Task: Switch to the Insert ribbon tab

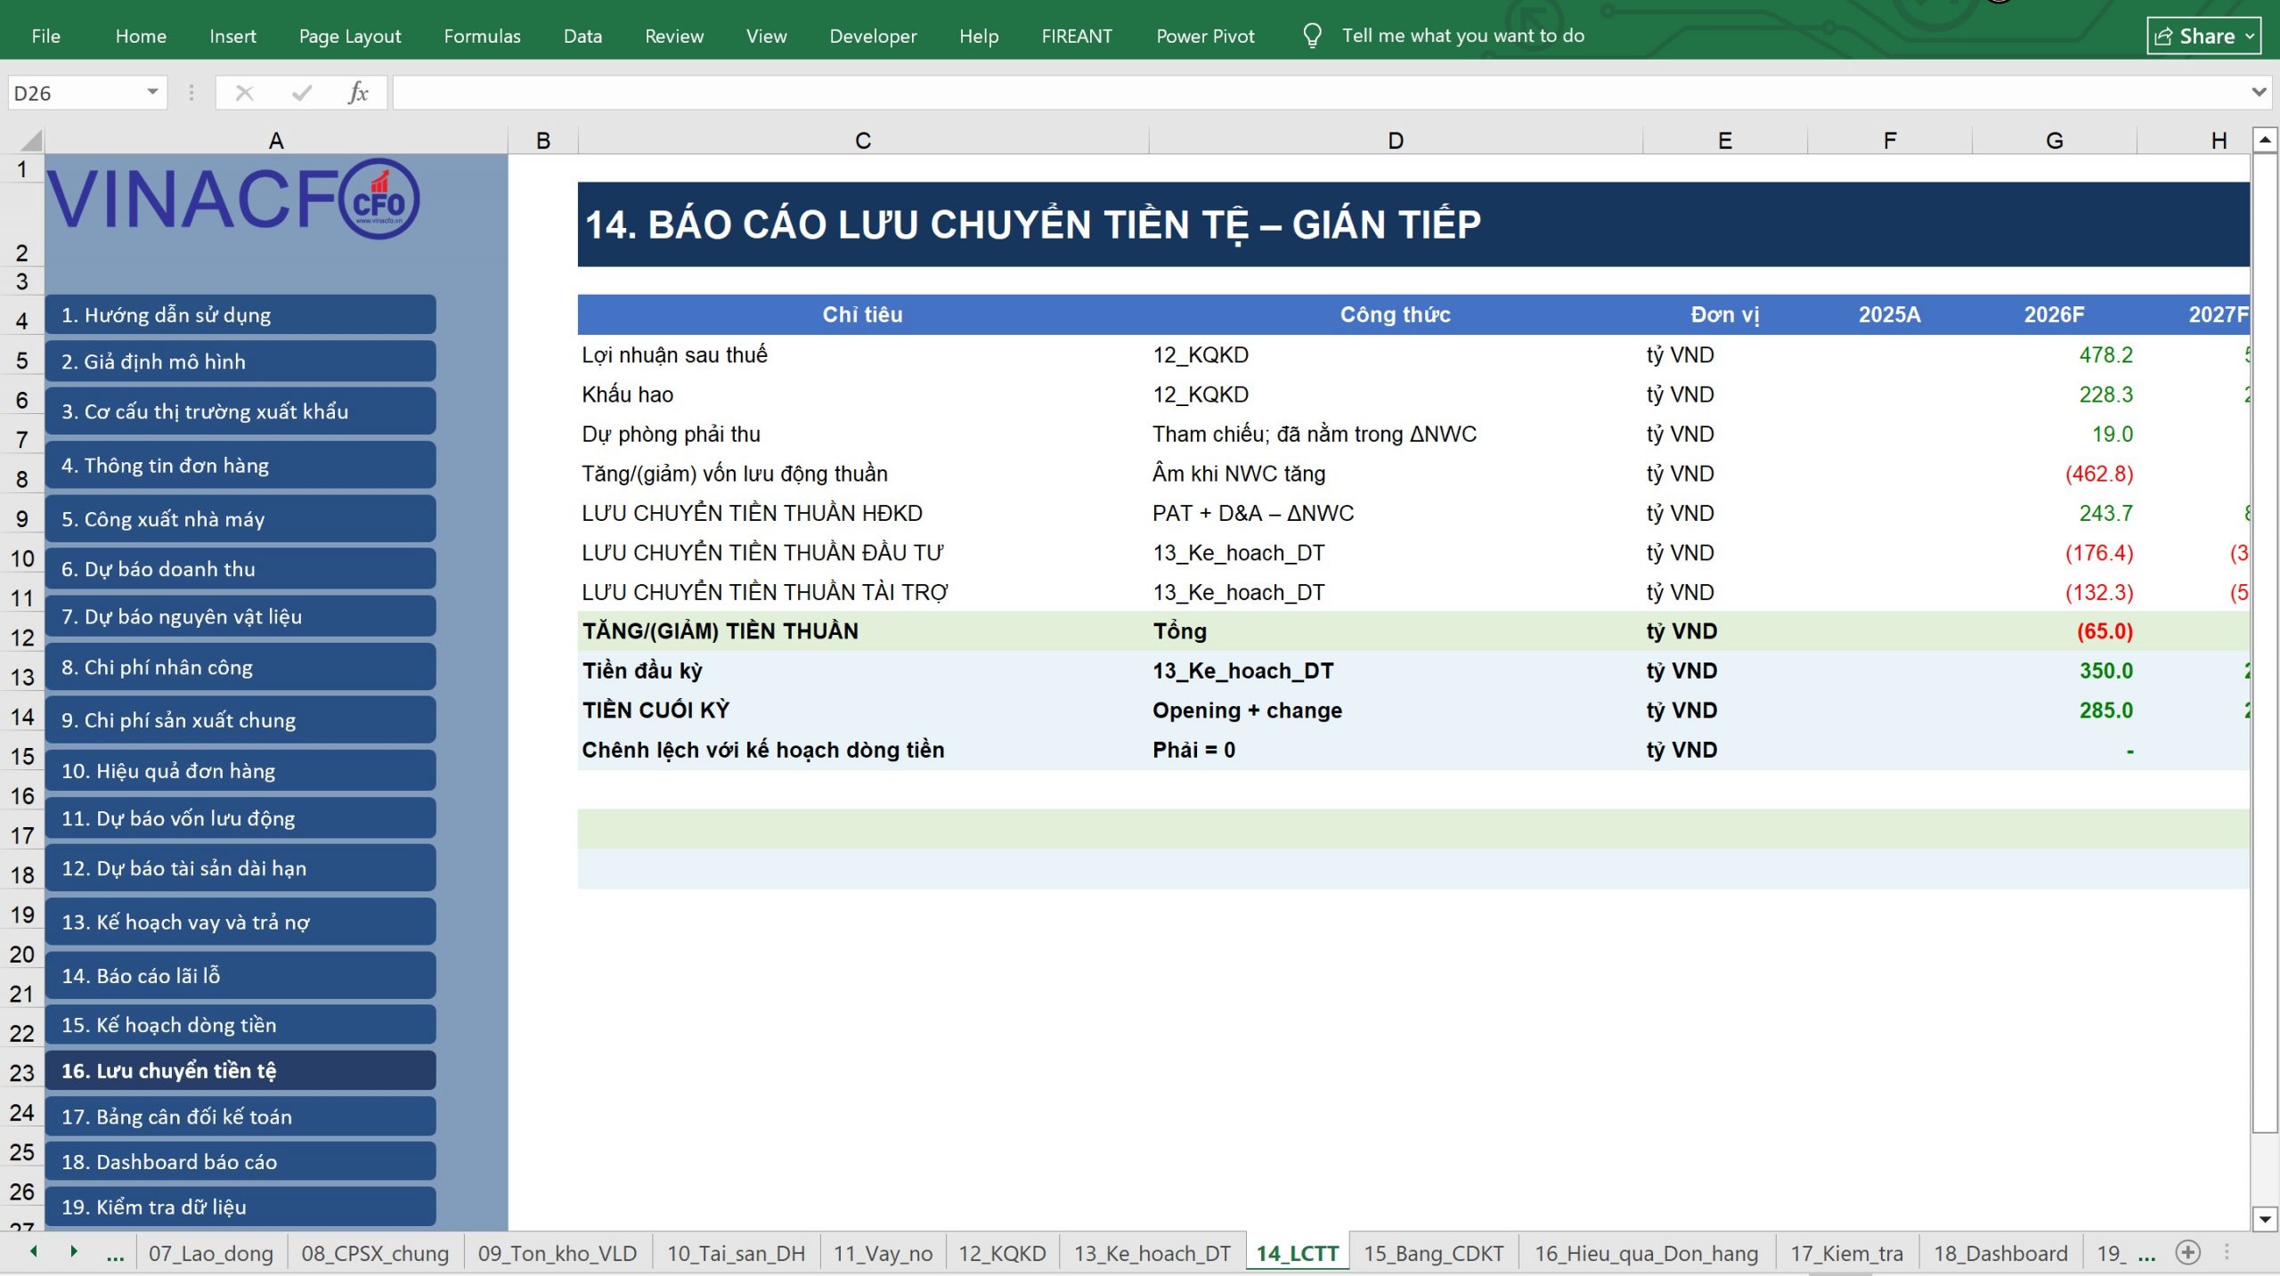Action: [x=232, y=36]
